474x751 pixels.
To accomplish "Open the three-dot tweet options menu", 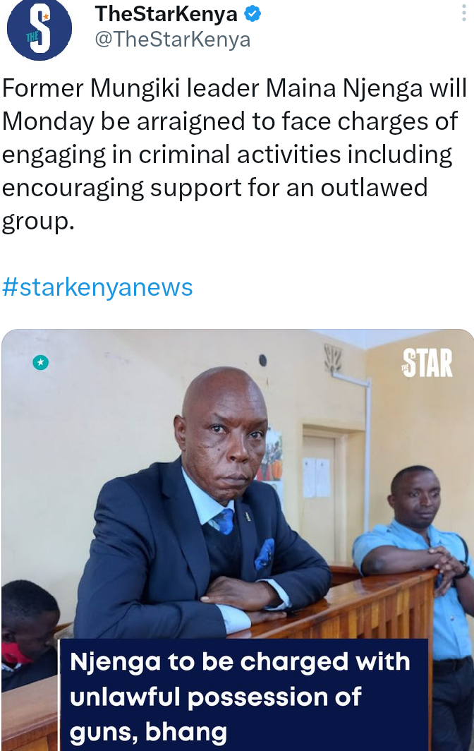I will coord(463,13).
